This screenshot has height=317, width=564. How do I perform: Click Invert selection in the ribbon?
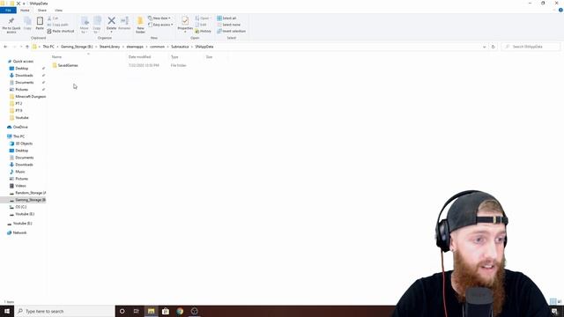click(231, 32)
